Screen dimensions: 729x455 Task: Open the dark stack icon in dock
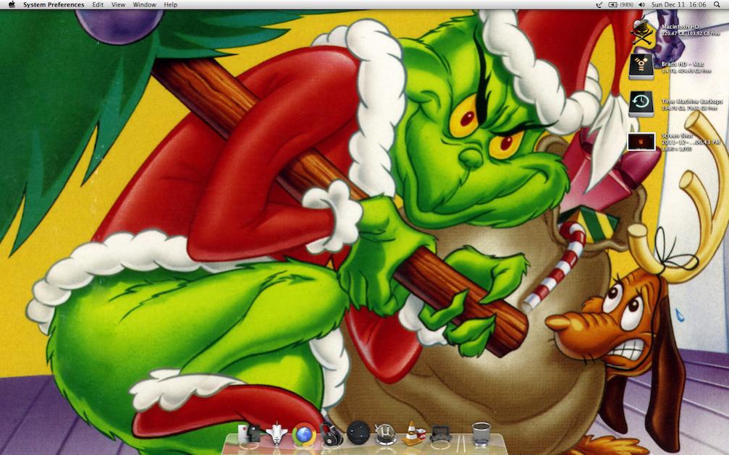tap(440, 433)
